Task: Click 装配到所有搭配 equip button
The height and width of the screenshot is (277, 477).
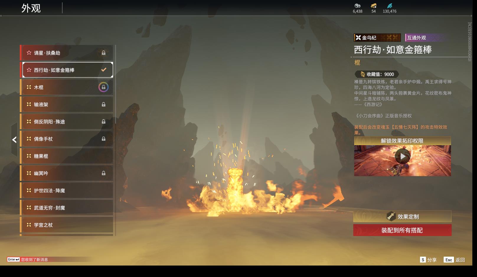Action: [402, 230]
